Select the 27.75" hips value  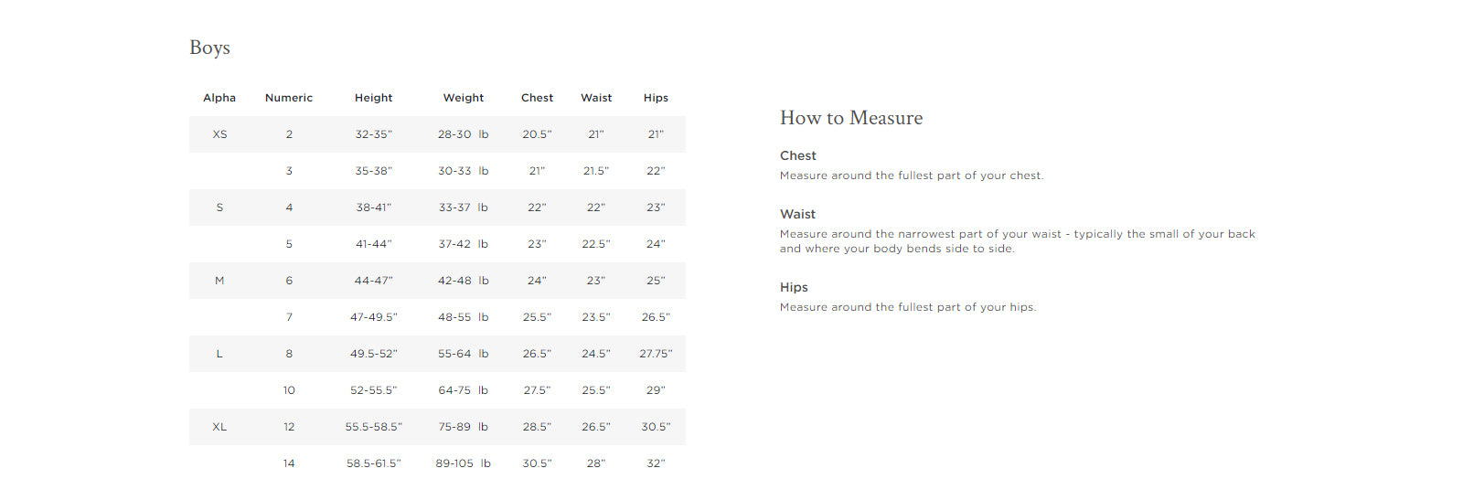coord(656,354)
